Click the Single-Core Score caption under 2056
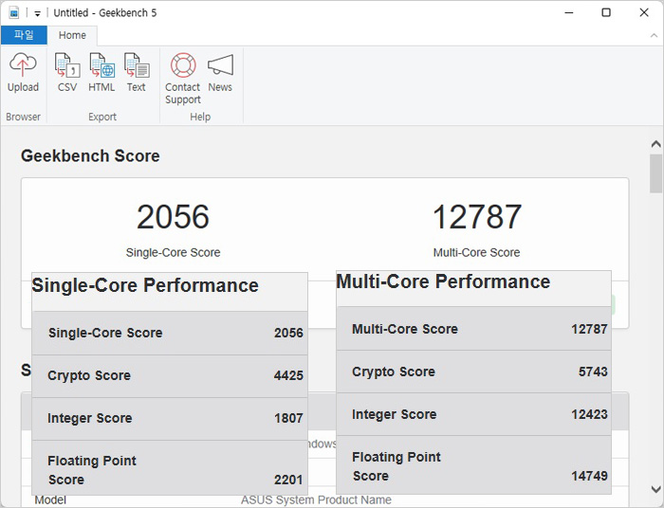664x508 pixels. tap(173, 252)
